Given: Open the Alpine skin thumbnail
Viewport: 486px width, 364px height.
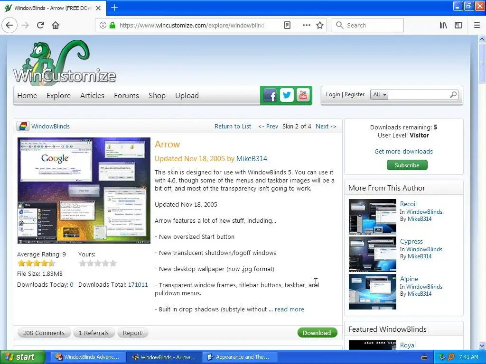Looking at the screenshot, I should [373, 291].
